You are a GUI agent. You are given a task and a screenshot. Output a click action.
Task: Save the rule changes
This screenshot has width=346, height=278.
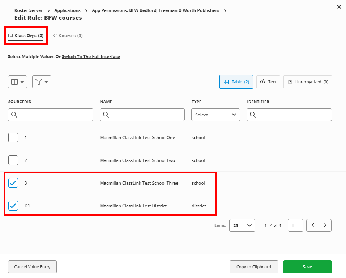pos(307,266)
